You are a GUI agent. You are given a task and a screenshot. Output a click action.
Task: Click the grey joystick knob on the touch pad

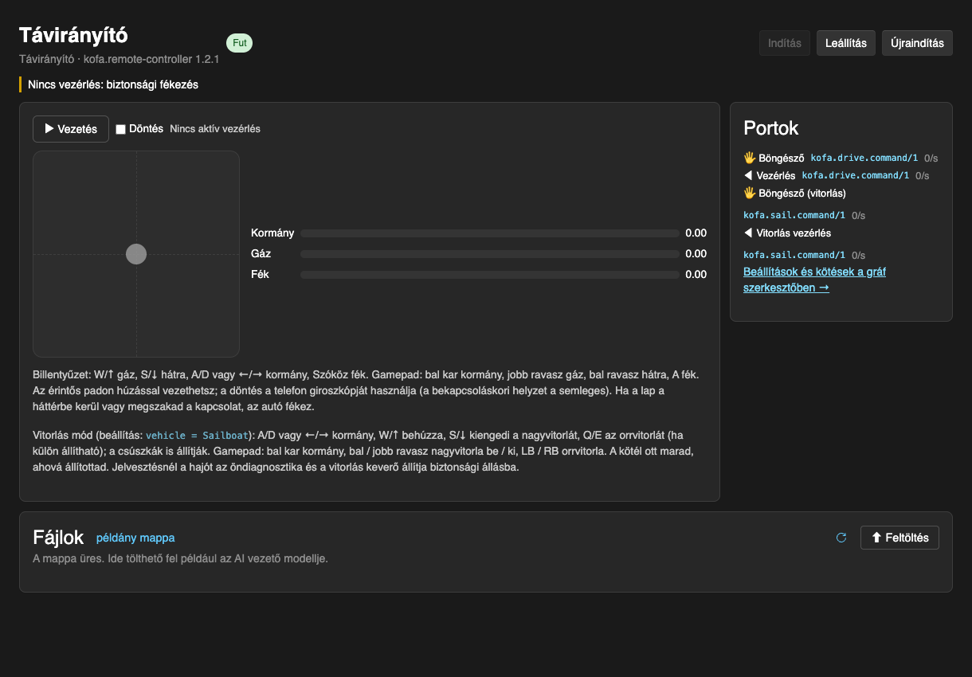[136, 254]
